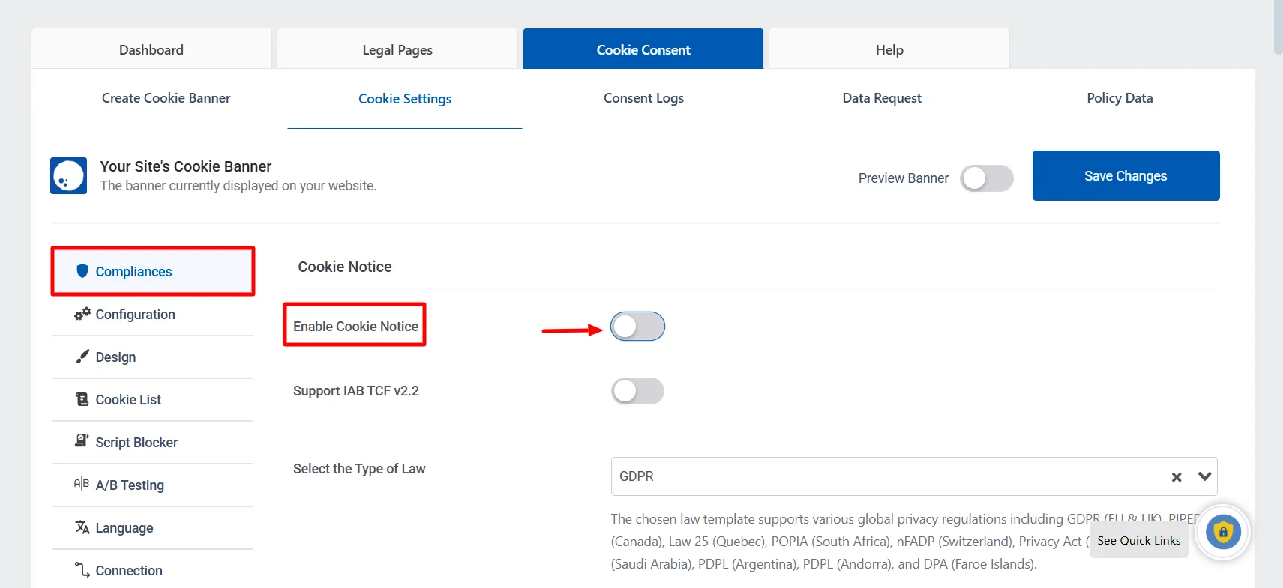Go to Create Cookie Banner subtab

click(166, 98)
